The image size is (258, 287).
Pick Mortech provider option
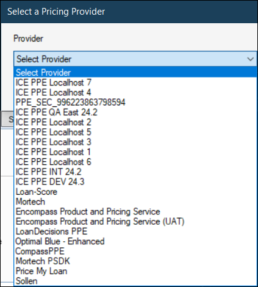(135, 202)
